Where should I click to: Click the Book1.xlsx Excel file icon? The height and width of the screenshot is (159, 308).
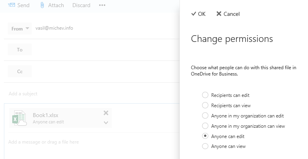[x=19, y=118]
